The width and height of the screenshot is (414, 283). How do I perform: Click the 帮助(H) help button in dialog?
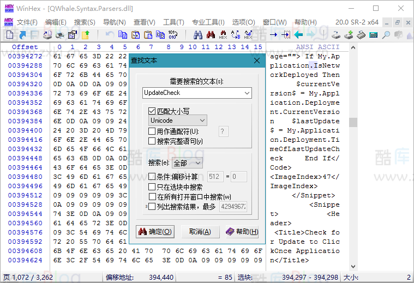pos(242,232)
